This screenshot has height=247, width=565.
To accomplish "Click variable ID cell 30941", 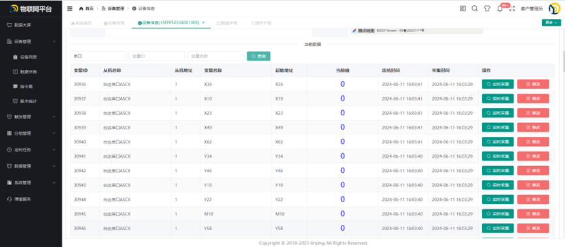I will [80, 156].
